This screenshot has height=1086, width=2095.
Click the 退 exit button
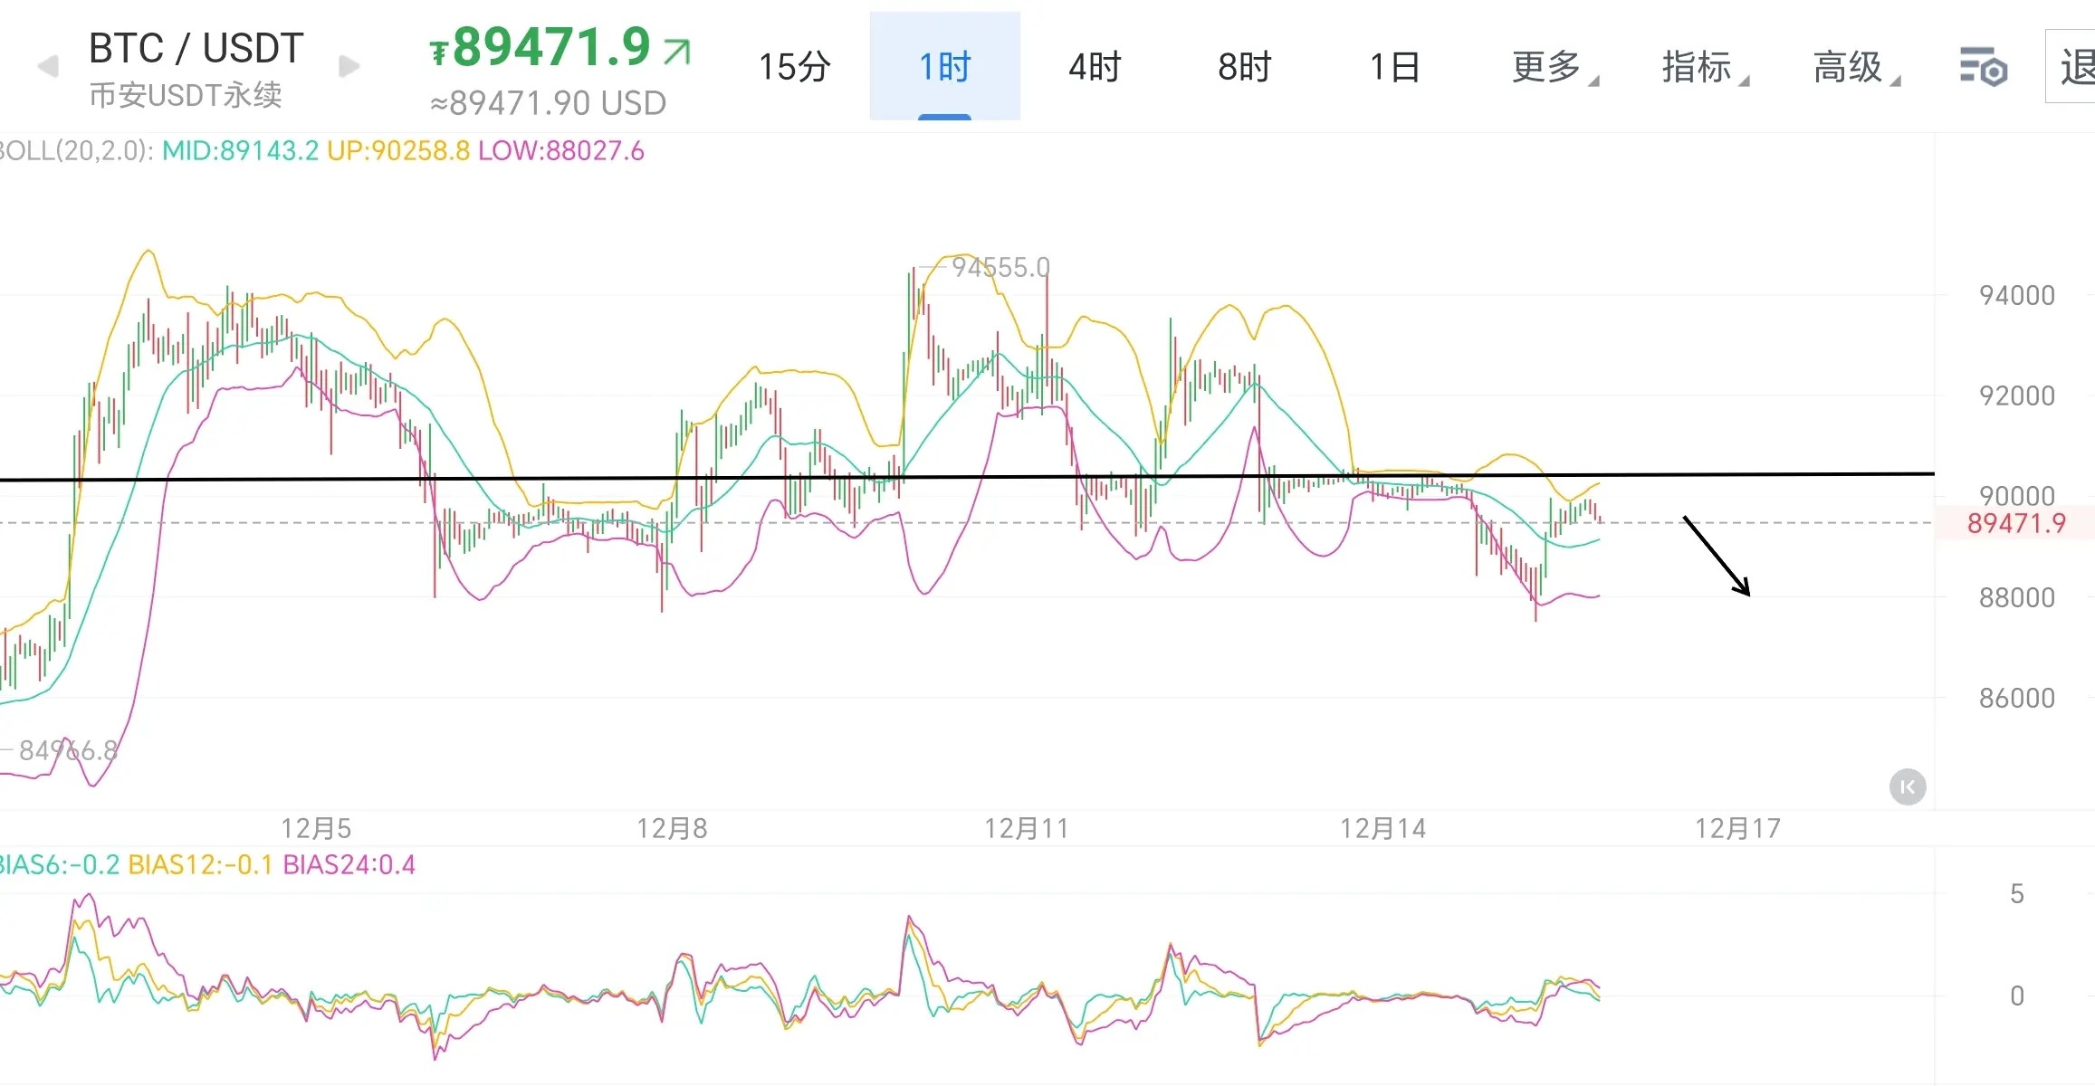tap(2073, 67)
